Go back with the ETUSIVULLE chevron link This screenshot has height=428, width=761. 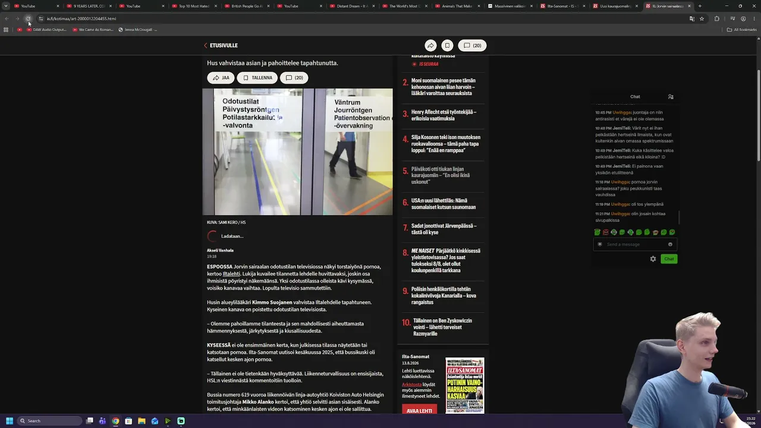pos(221,45)
